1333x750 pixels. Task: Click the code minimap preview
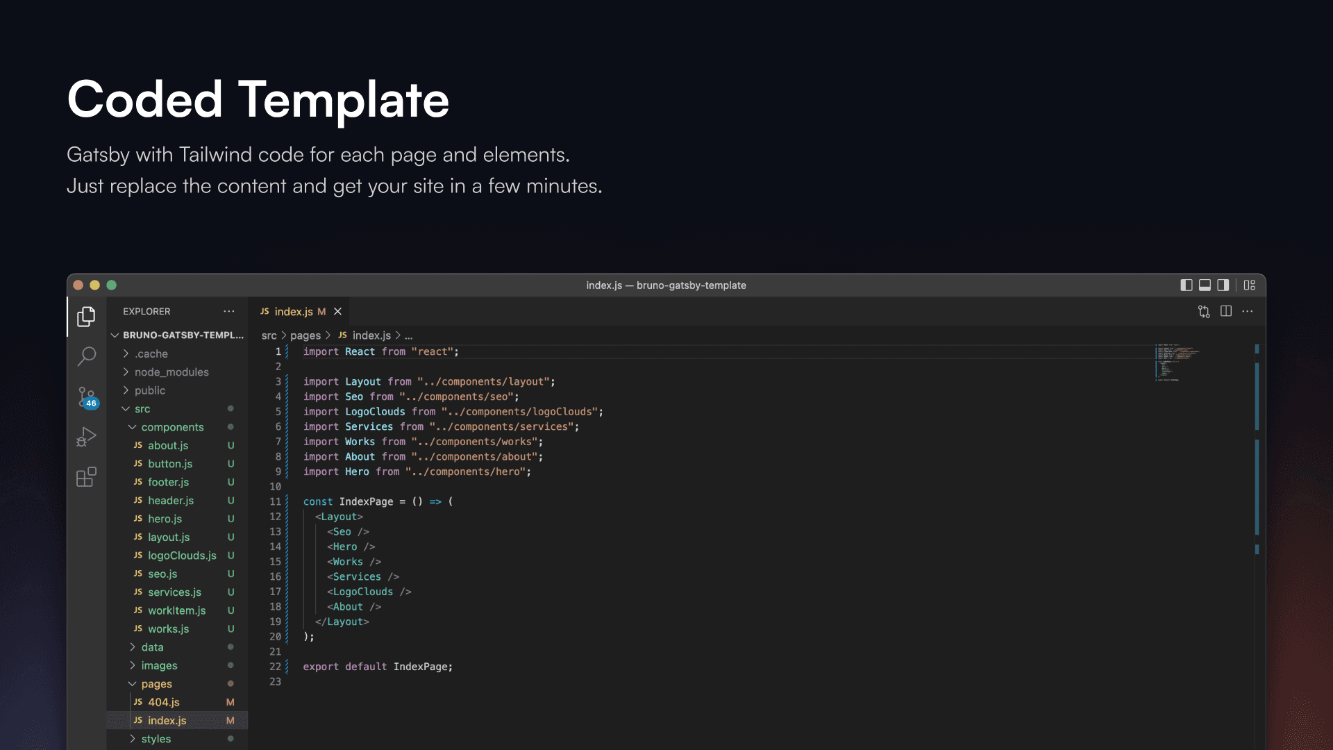click(1177, 362)
